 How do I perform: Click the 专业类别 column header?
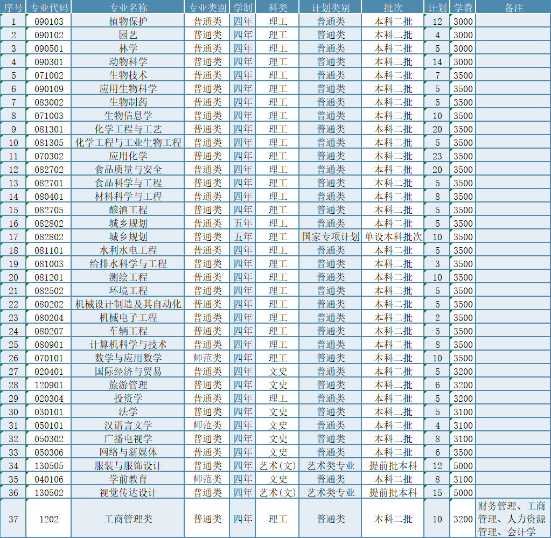207,7
